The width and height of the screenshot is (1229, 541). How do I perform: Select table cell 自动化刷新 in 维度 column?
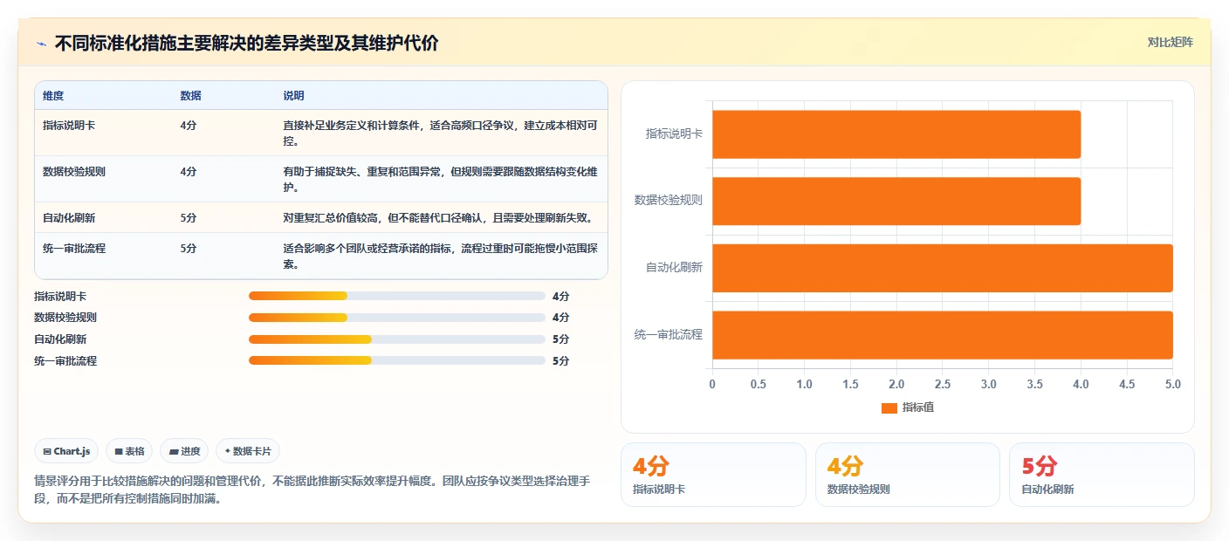coord(69,217)
